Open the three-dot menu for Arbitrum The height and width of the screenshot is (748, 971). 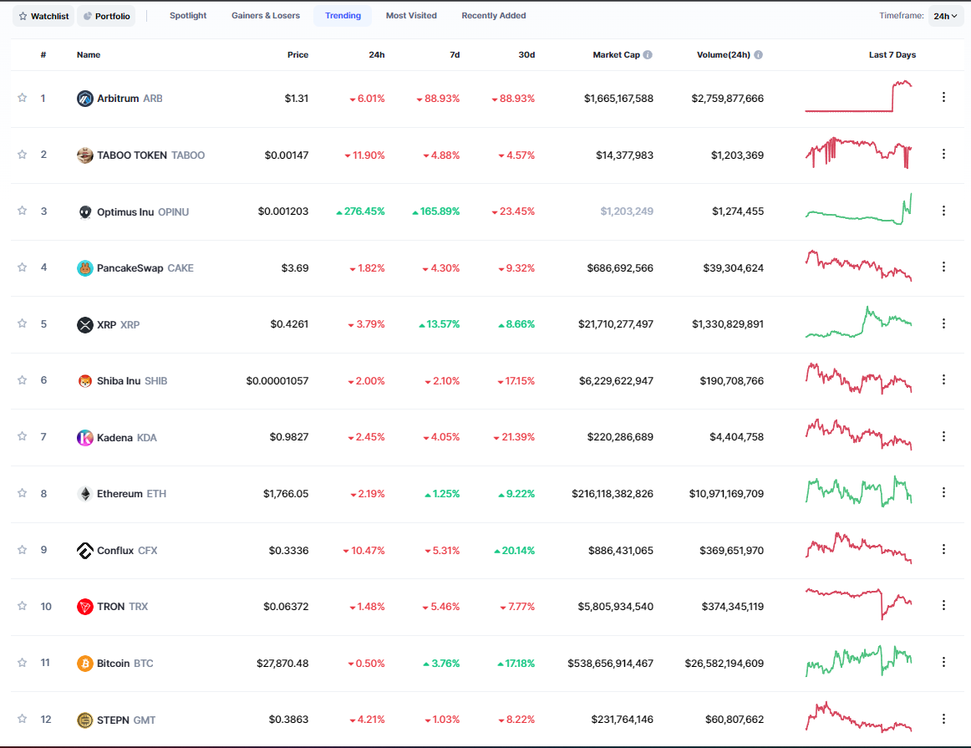pyautogui.click(x=943, y=98)
